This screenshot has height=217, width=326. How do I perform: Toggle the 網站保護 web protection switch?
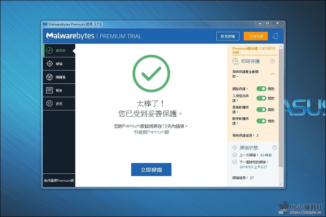tap(261, 89)
